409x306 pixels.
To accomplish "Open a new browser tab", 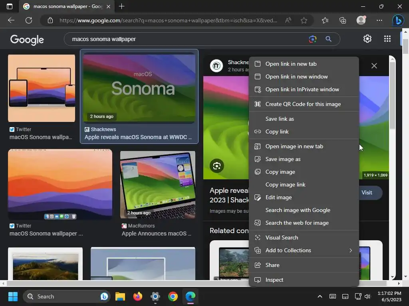I will coord(121,6).
